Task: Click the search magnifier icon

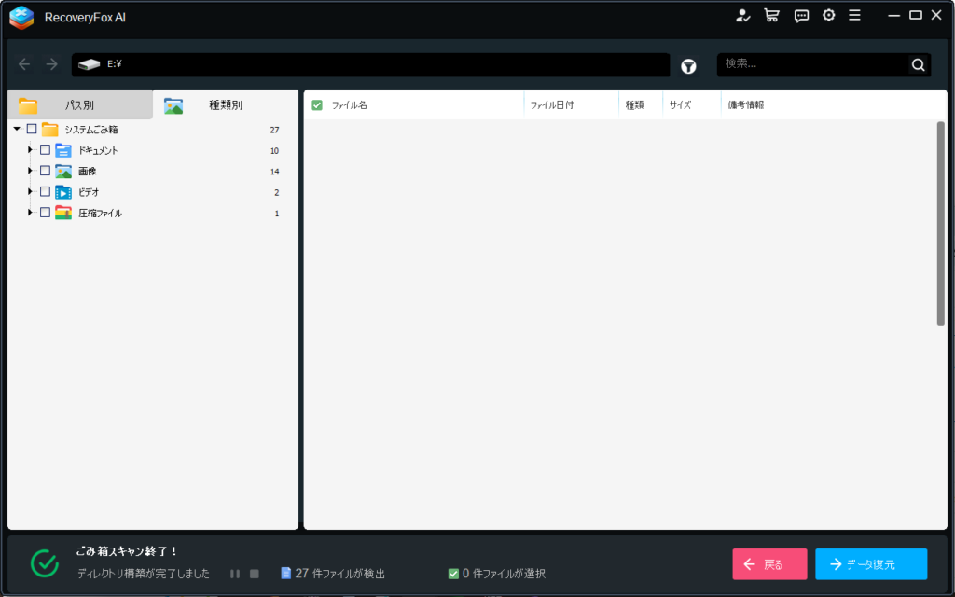Action: coord(918,64)
